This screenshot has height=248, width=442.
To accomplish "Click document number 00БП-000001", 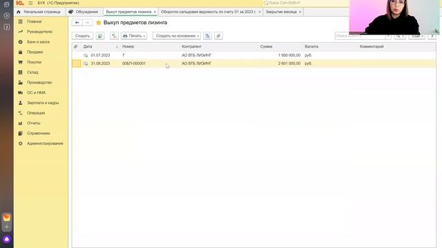I will click(134, 63).
